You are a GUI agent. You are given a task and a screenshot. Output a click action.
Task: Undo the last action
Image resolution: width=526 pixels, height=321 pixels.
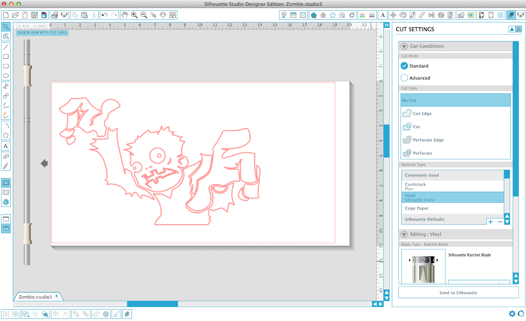click(x=105, y=15)
